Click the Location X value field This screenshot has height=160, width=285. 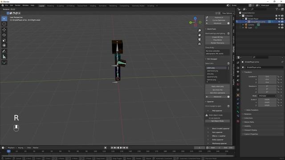[267, 76]
